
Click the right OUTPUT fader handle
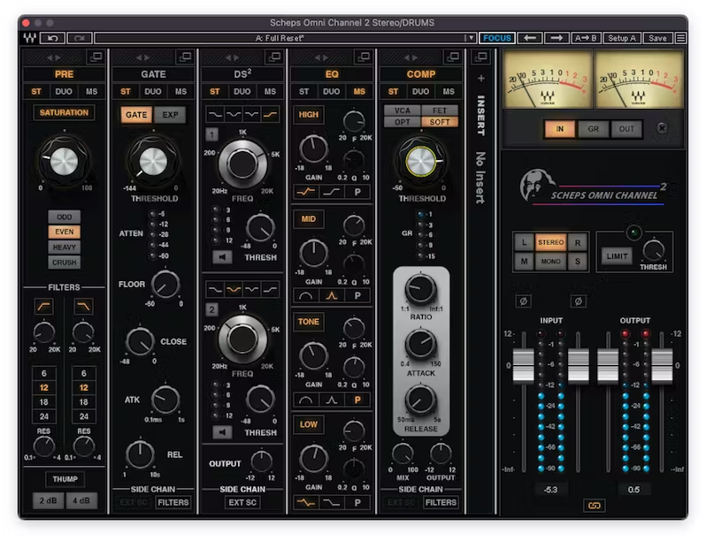pyautogui.click(x=663, y=365)
